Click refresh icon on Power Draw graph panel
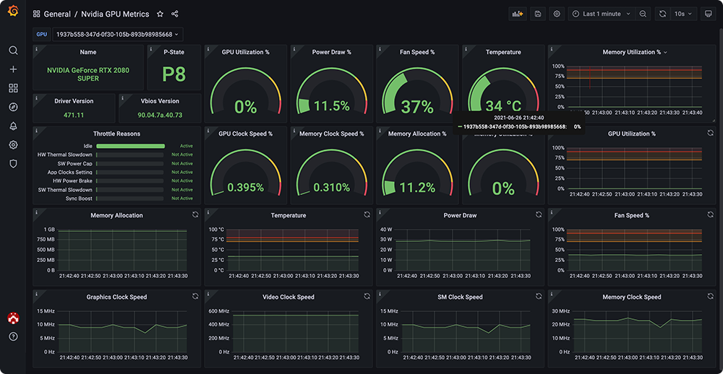 click(x=539, y=214)
